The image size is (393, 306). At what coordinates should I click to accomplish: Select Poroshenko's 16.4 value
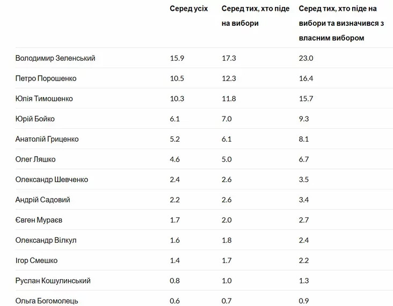pyautogui.click(x=306, y=78)
